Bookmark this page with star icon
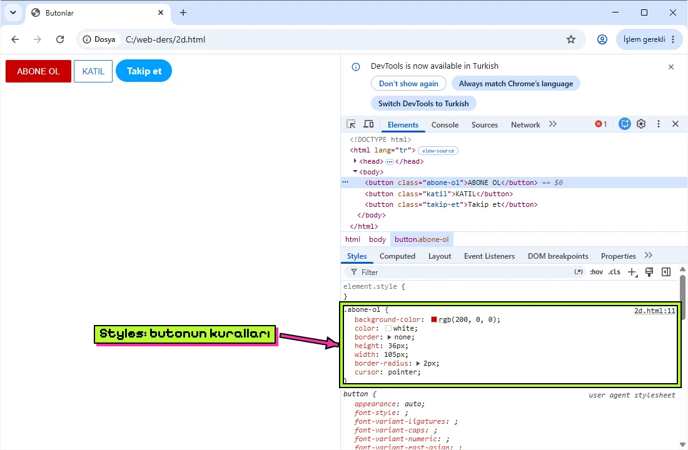688x450 pixels. click(x=571, y=39)
